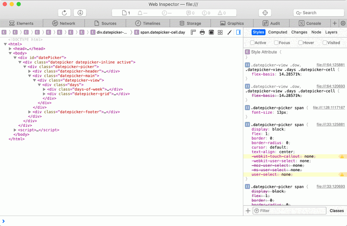Click warning icon beside -webkit-touch-callout
This screenshot has height=226, width=347.
[342, 157]
